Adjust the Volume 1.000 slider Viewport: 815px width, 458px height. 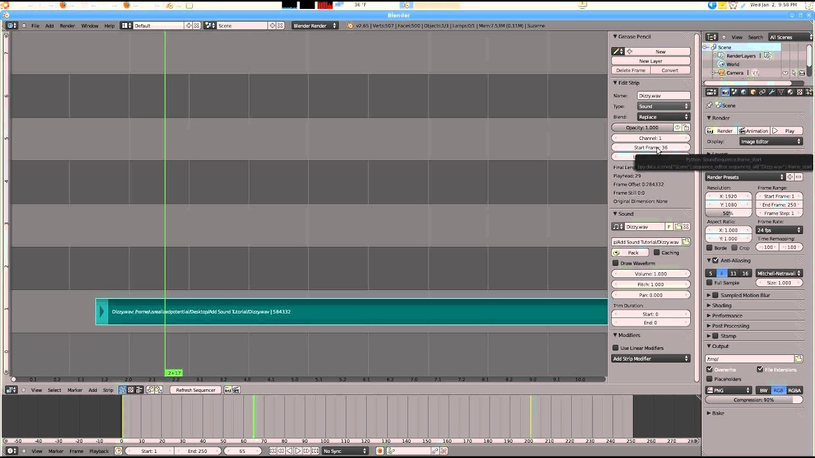(651, 274)
